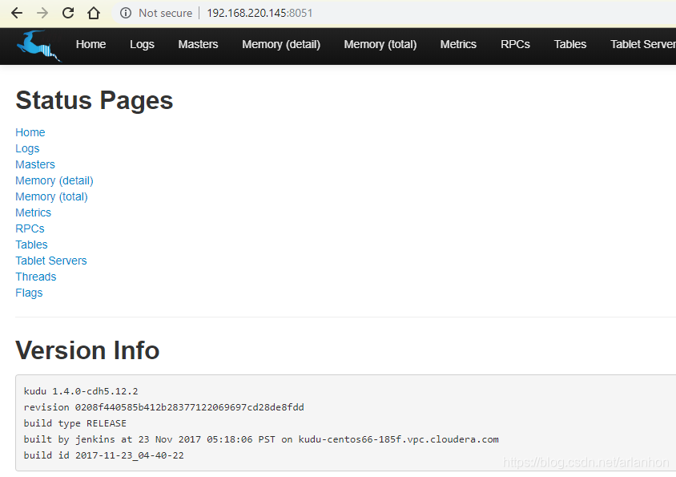Image resolution: width=676 pixels, height=477 pixels.
Task: Open Memory (total) in navbar
Action: point(380,44)
